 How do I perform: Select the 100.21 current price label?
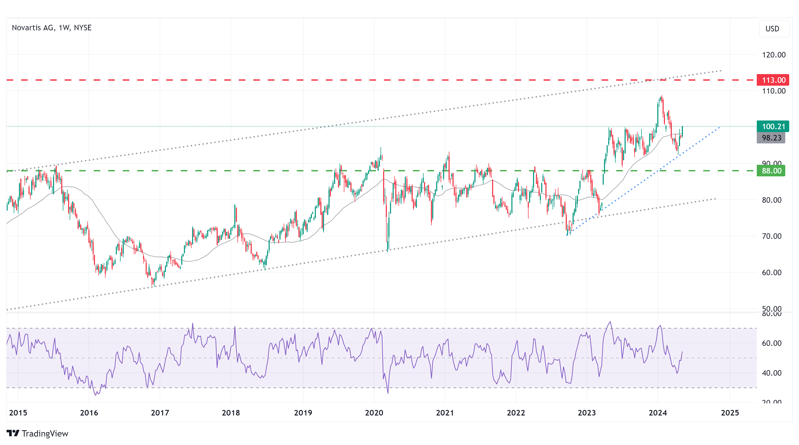pos(773,127)
